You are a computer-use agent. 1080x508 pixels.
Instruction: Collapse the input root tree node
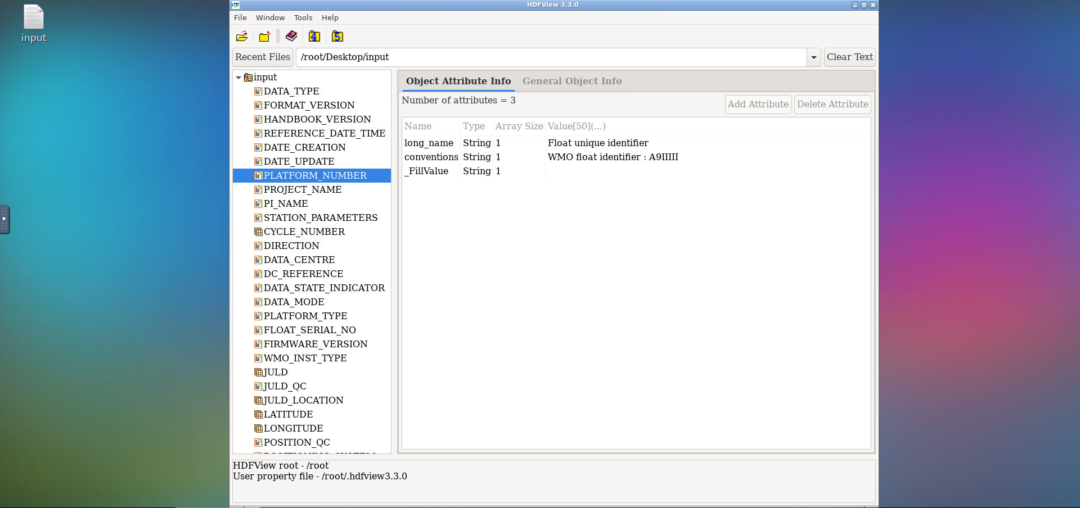(238, 78)
